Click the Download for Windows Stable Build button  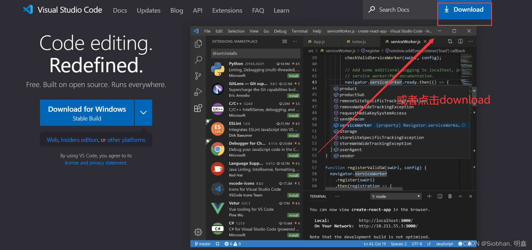[87, 113]
